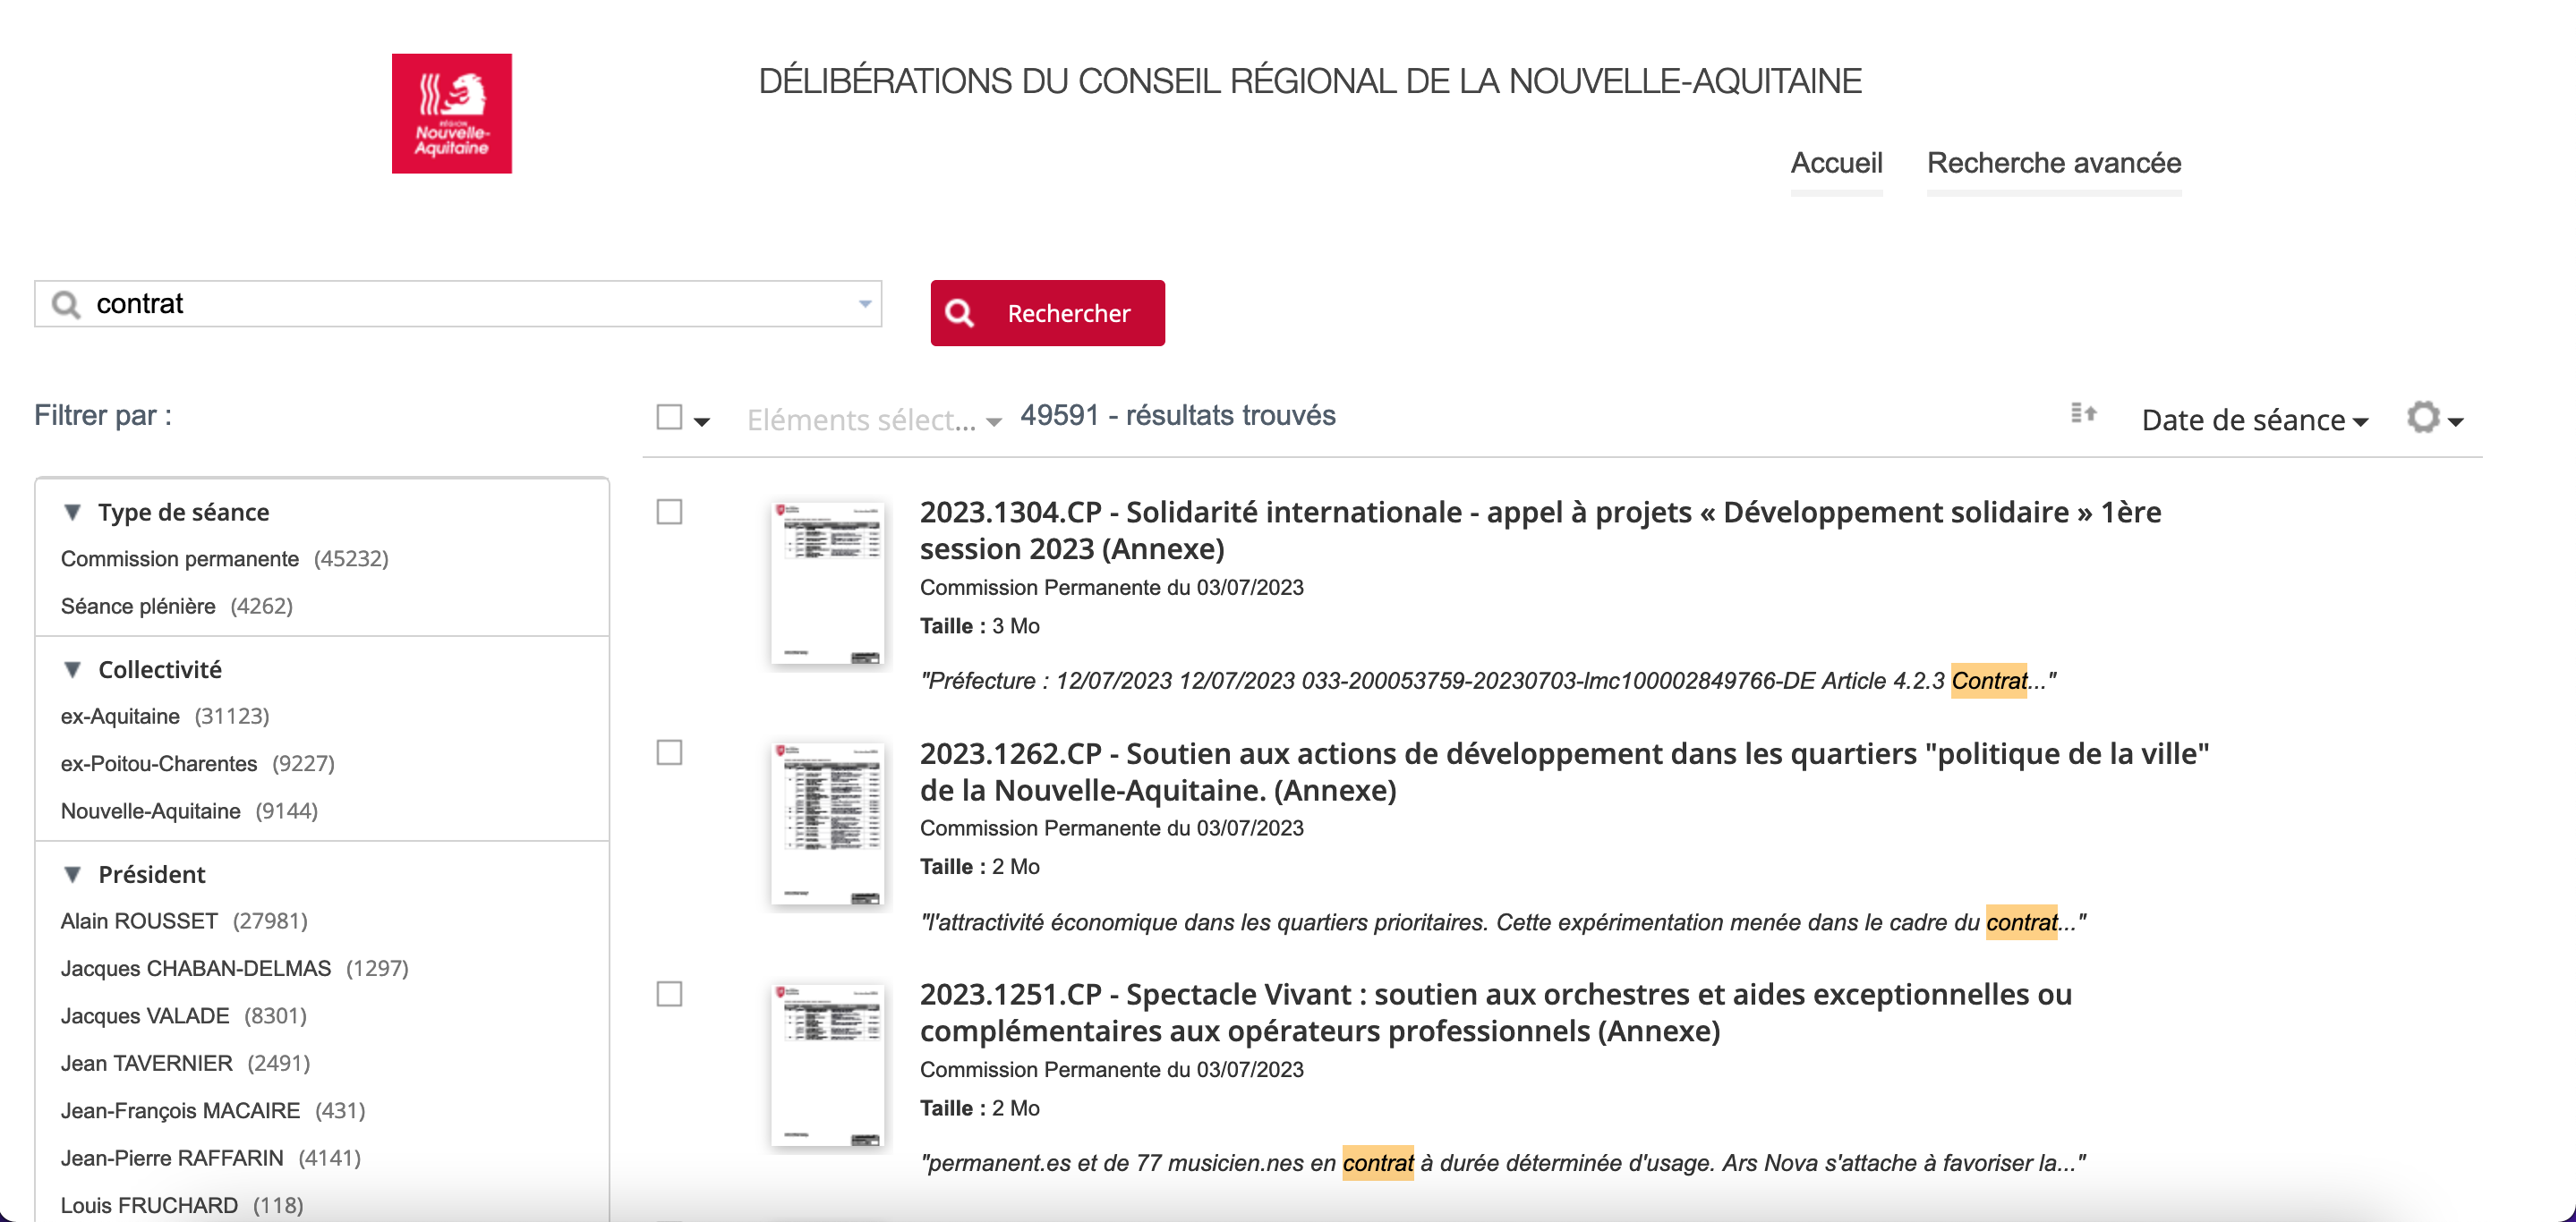Click excerpt starting "Préfecture : 12/07/2023"

1488,682
